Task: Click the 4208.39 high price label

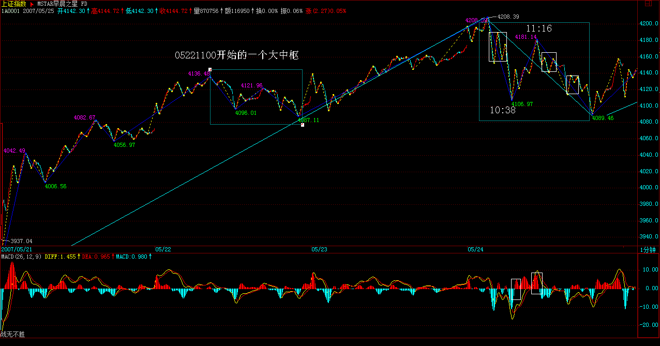Action: point(508,17)
